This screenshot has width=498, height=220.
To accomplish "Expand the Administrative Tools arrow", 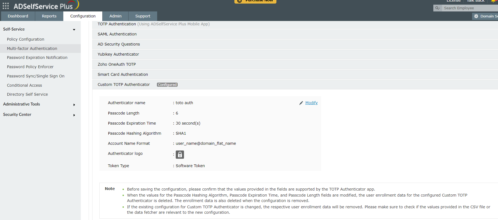I will [74, 105].
